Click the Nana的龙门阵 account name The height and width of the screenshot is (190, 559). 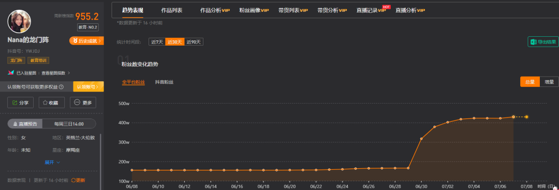(28, 40)
